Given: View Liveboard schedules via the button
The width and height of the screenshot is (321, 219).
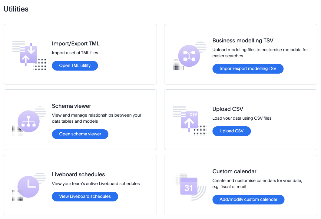Looking at the screenshot, I should click(85, 197).
